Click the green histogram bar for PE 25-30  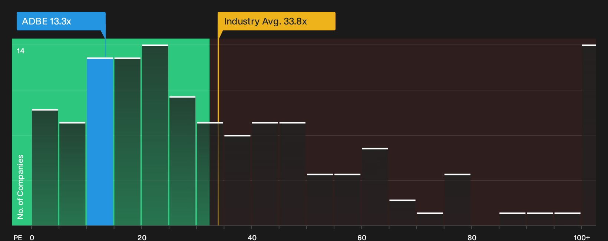coord(182,161)
